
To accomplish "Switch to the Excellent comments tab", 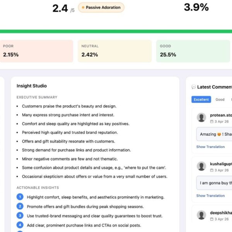I will click(x=201, y=99).
